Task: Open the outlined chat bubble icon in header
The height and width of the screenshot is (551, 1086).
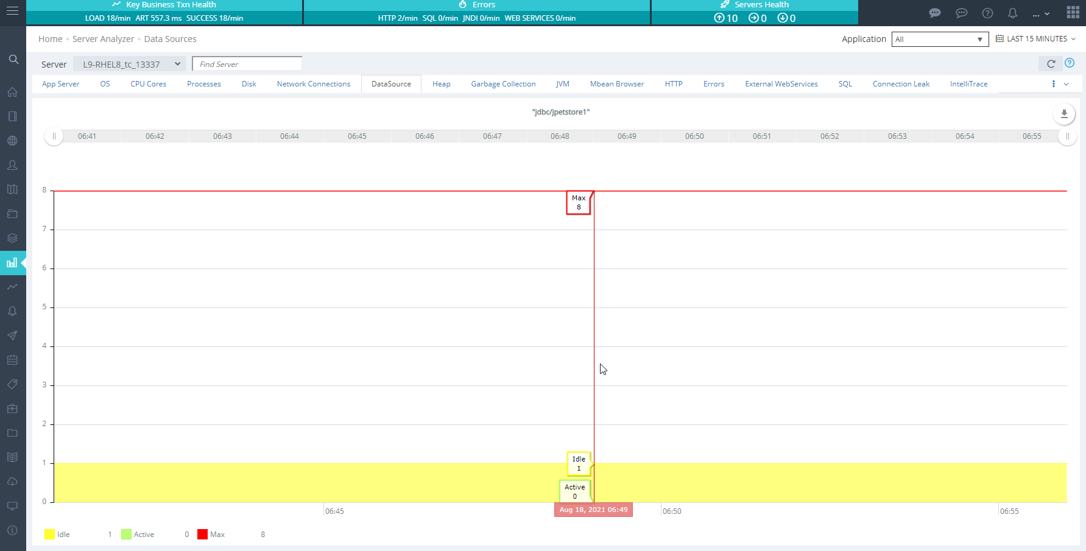Action: pos(961,13)
